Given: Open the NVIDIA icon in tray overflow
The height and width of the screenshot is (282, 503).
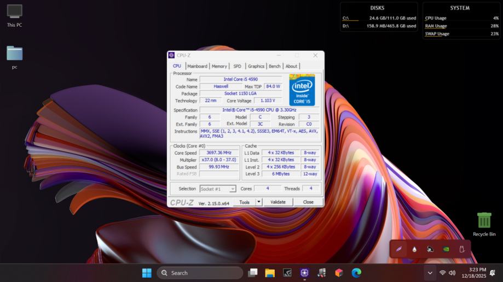Looking at the screenshot, I should click(446, 249).
